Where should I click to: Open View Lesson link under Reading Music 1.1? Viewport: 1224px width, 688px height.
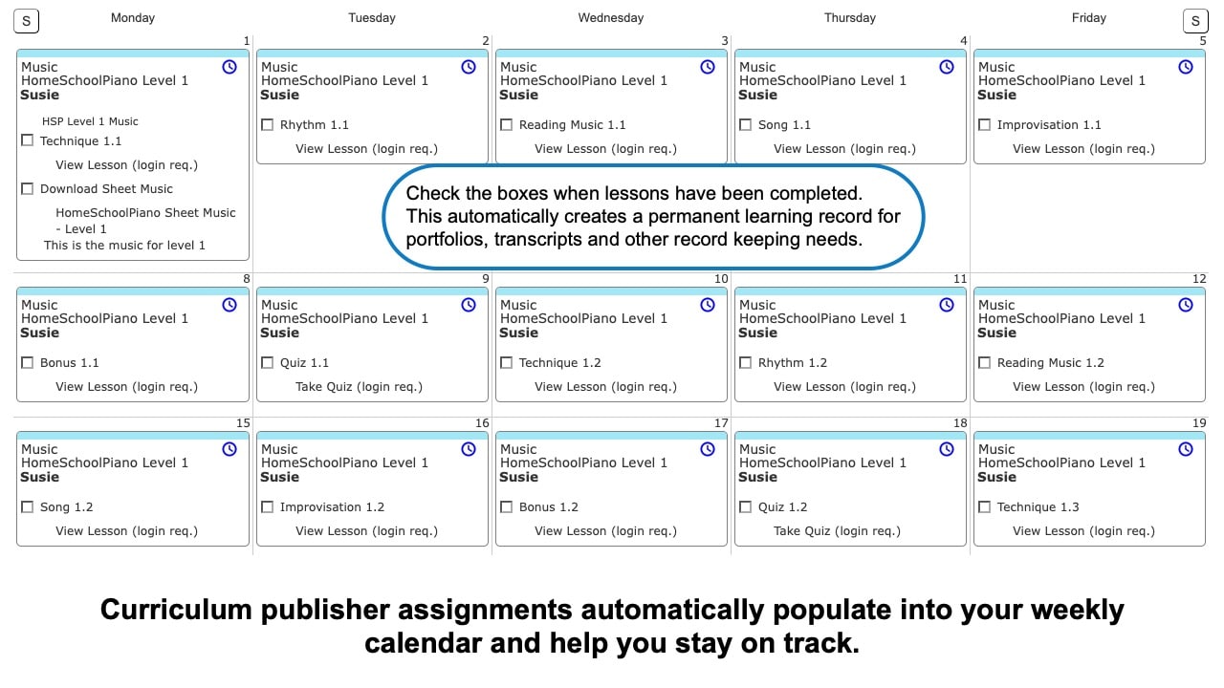[x=605, y=148]
